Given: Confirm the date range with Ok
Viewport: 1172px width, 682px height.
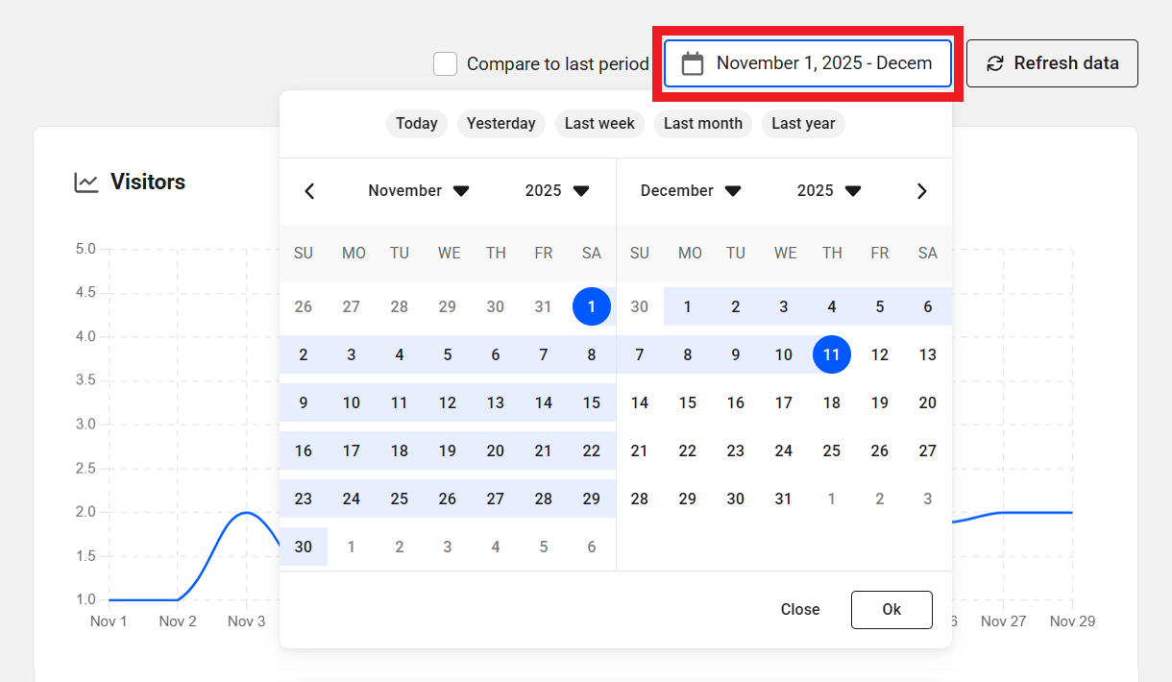Looking at the screenshot, I should click(891, 609).
